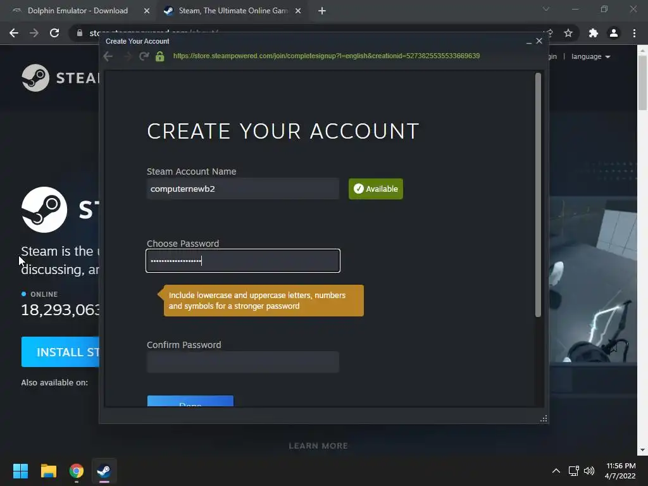The width and height of the screenshot is (648, 486).
Task: Click the Done button at the bottom
Action: 190,401
